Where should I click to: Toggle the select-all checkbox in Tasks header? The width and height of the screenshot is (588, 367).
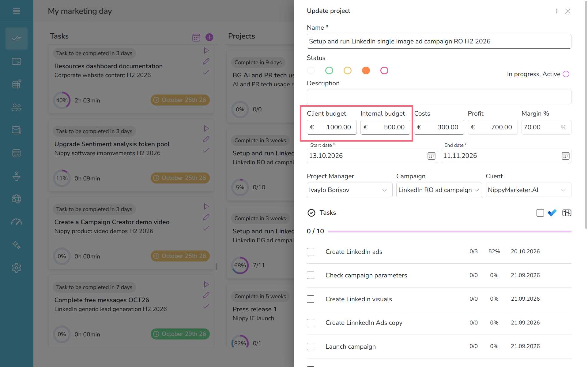(540, 213)
